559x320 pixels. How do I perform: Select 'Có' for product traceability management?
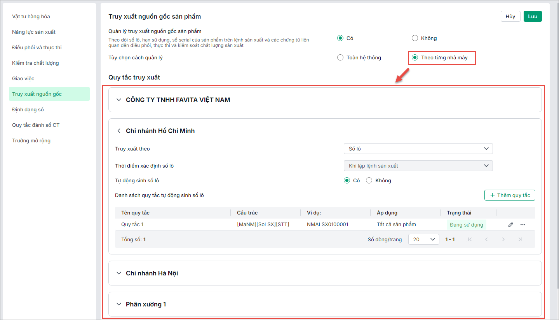[x=340, y=38]
